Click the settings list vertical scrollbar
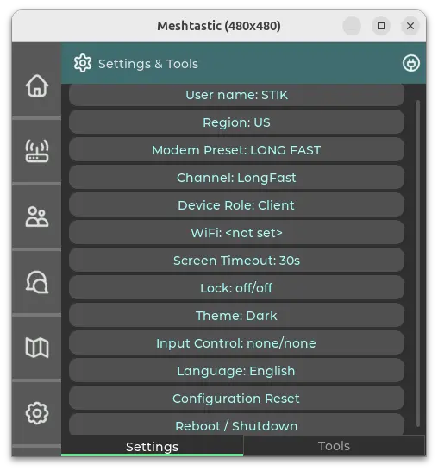The height and width of the screenshot is (471, 438). pos(418,263)
